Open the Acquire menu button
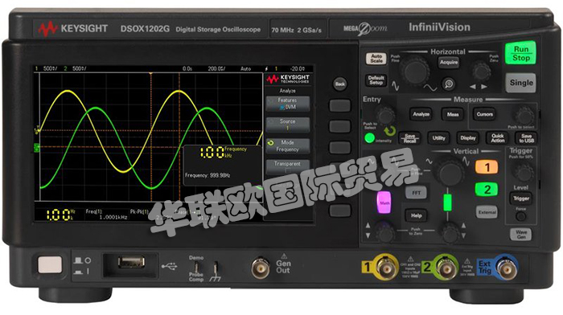Image resolution: width=563 pixels, height=315 pixels. tap(449, 63)
